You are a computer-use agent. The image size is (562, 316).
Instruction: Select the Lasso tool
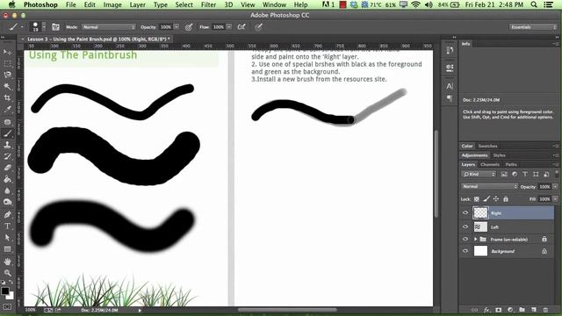pyautogui.click(x=7, y=75)
